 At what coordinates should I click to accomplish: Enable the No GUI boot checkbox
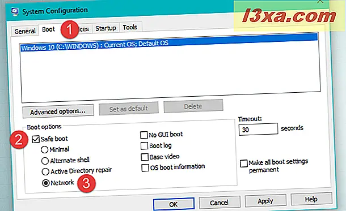coord(144,135)
